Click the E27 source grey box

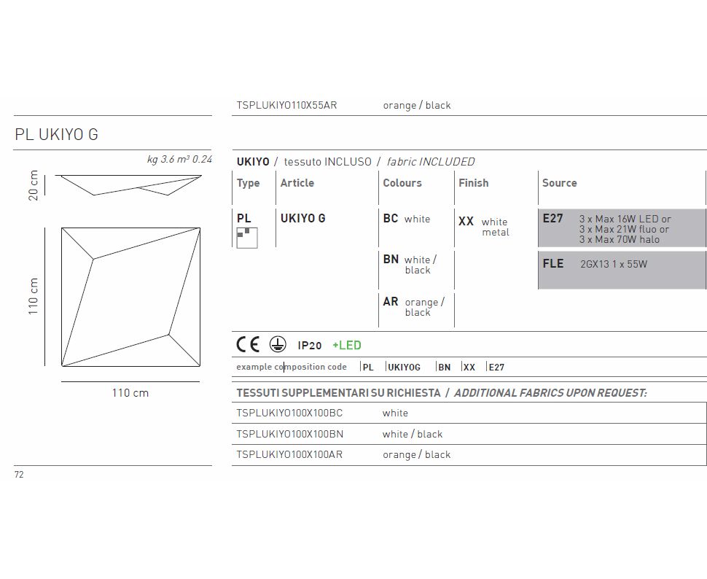click(622, 228)
